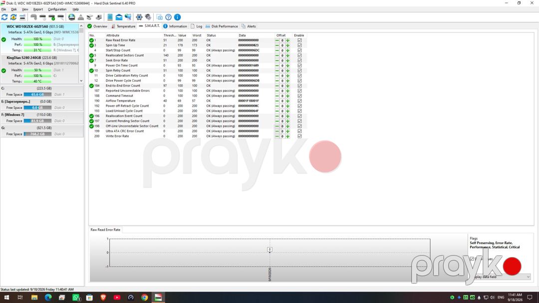
Task: Toggle Enable checkbox for Load/Unload Cycle Count
Action: pyautogui.click(x=299, y=111)
